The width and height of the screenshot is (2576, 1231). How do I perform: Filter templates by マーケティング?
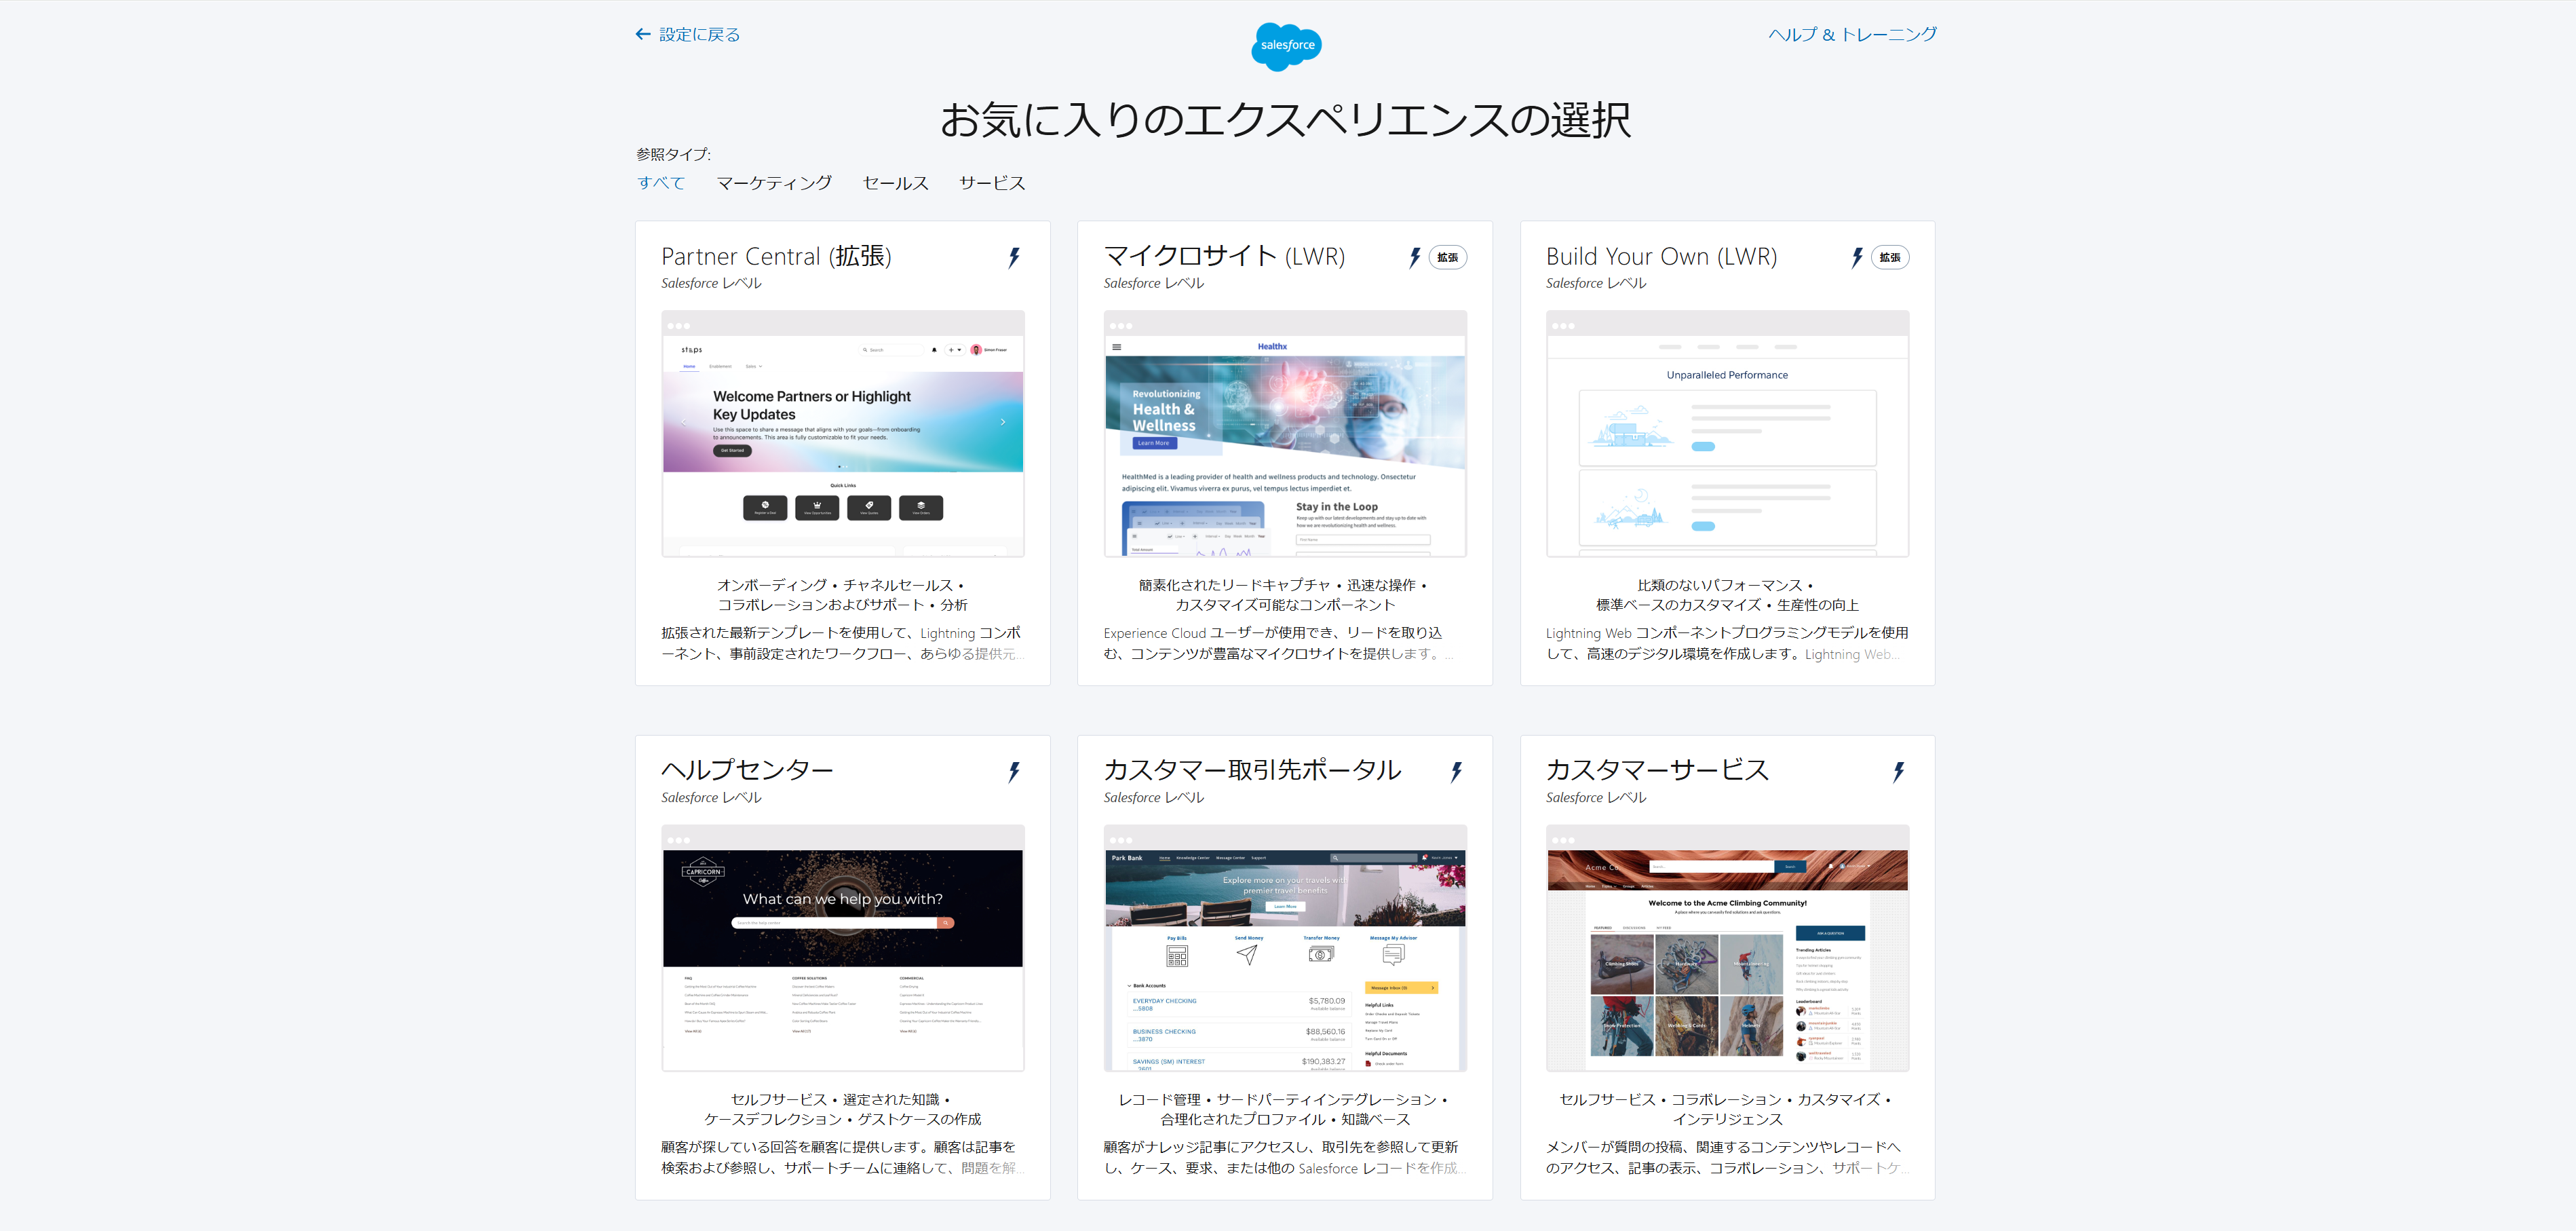click(x=774, y=183)
